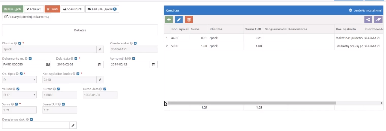Click pencil icon in Kor. sąskaitos kodas field
Viewport: 386px width, 131px height.
click(100, 80)
